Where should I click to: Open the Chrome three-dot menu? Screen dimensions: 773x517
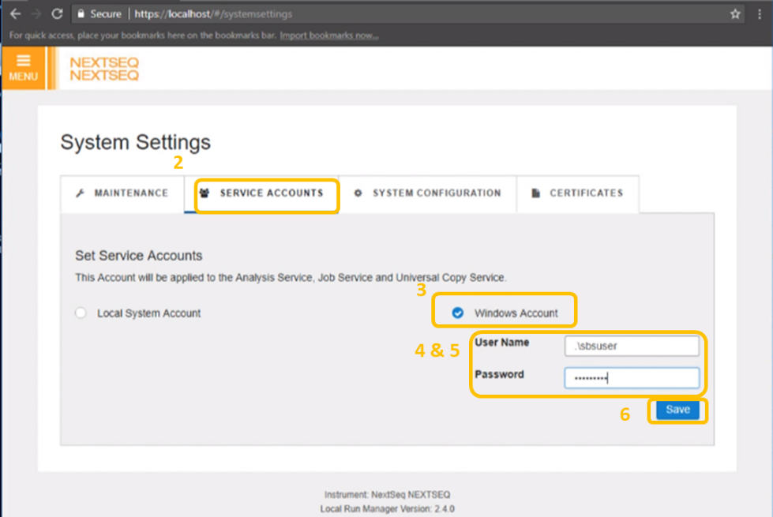click(x=760, y=14)
